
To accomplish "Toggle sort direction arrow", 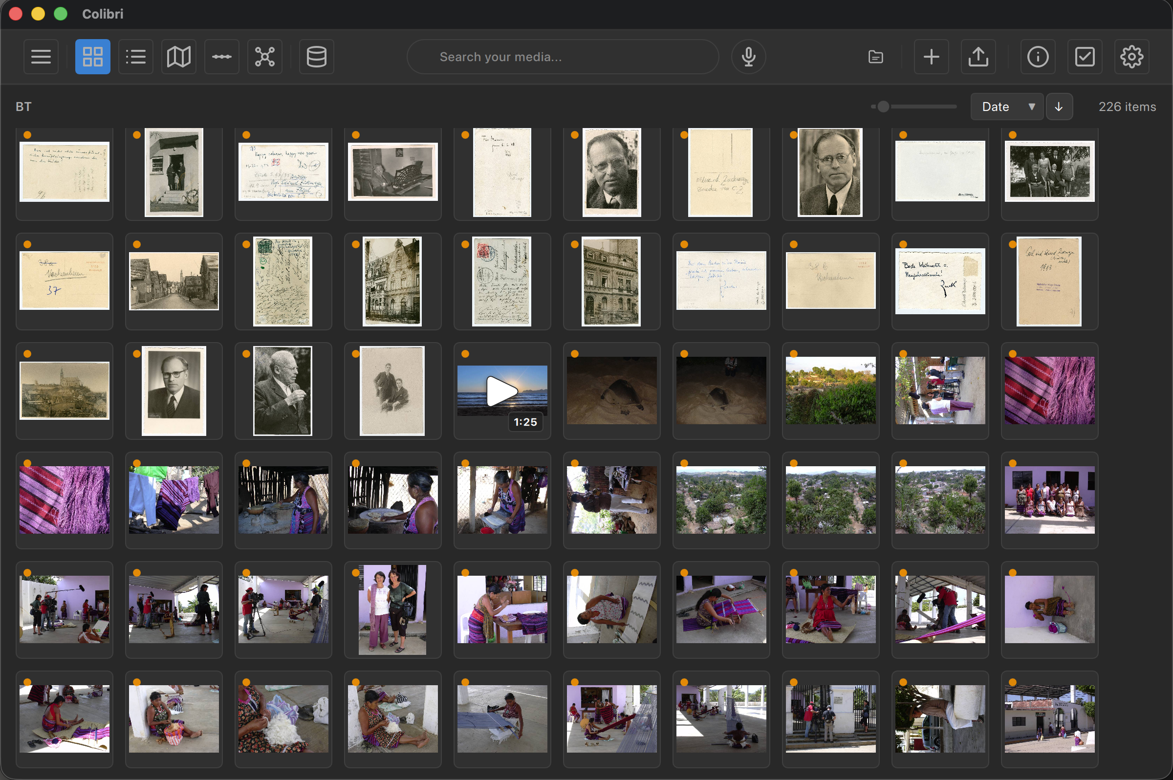I will (1059, 107).
